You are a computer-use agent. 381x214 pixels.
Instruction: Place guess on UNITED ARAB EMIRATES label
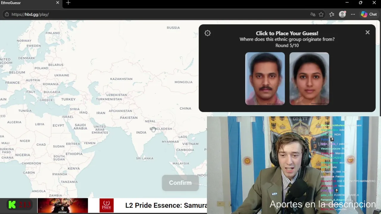[100, 130]
